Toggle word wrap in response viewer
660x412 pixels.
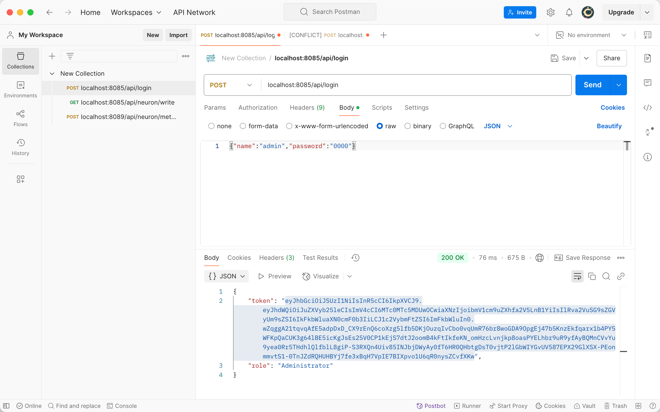(x=577, y=276)
